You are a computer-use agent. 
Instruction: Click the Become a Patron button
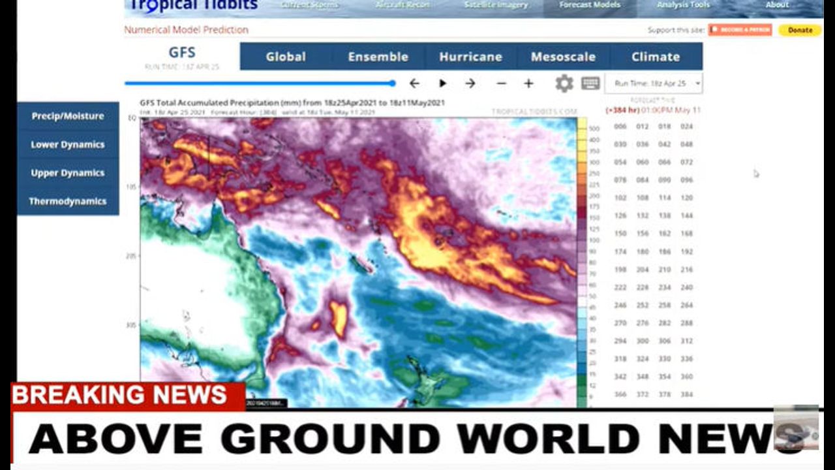point(740,30)
